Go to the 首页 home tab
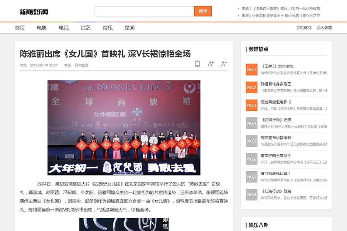Viewport: 347px width, 231px height. [x=20, y=28]
